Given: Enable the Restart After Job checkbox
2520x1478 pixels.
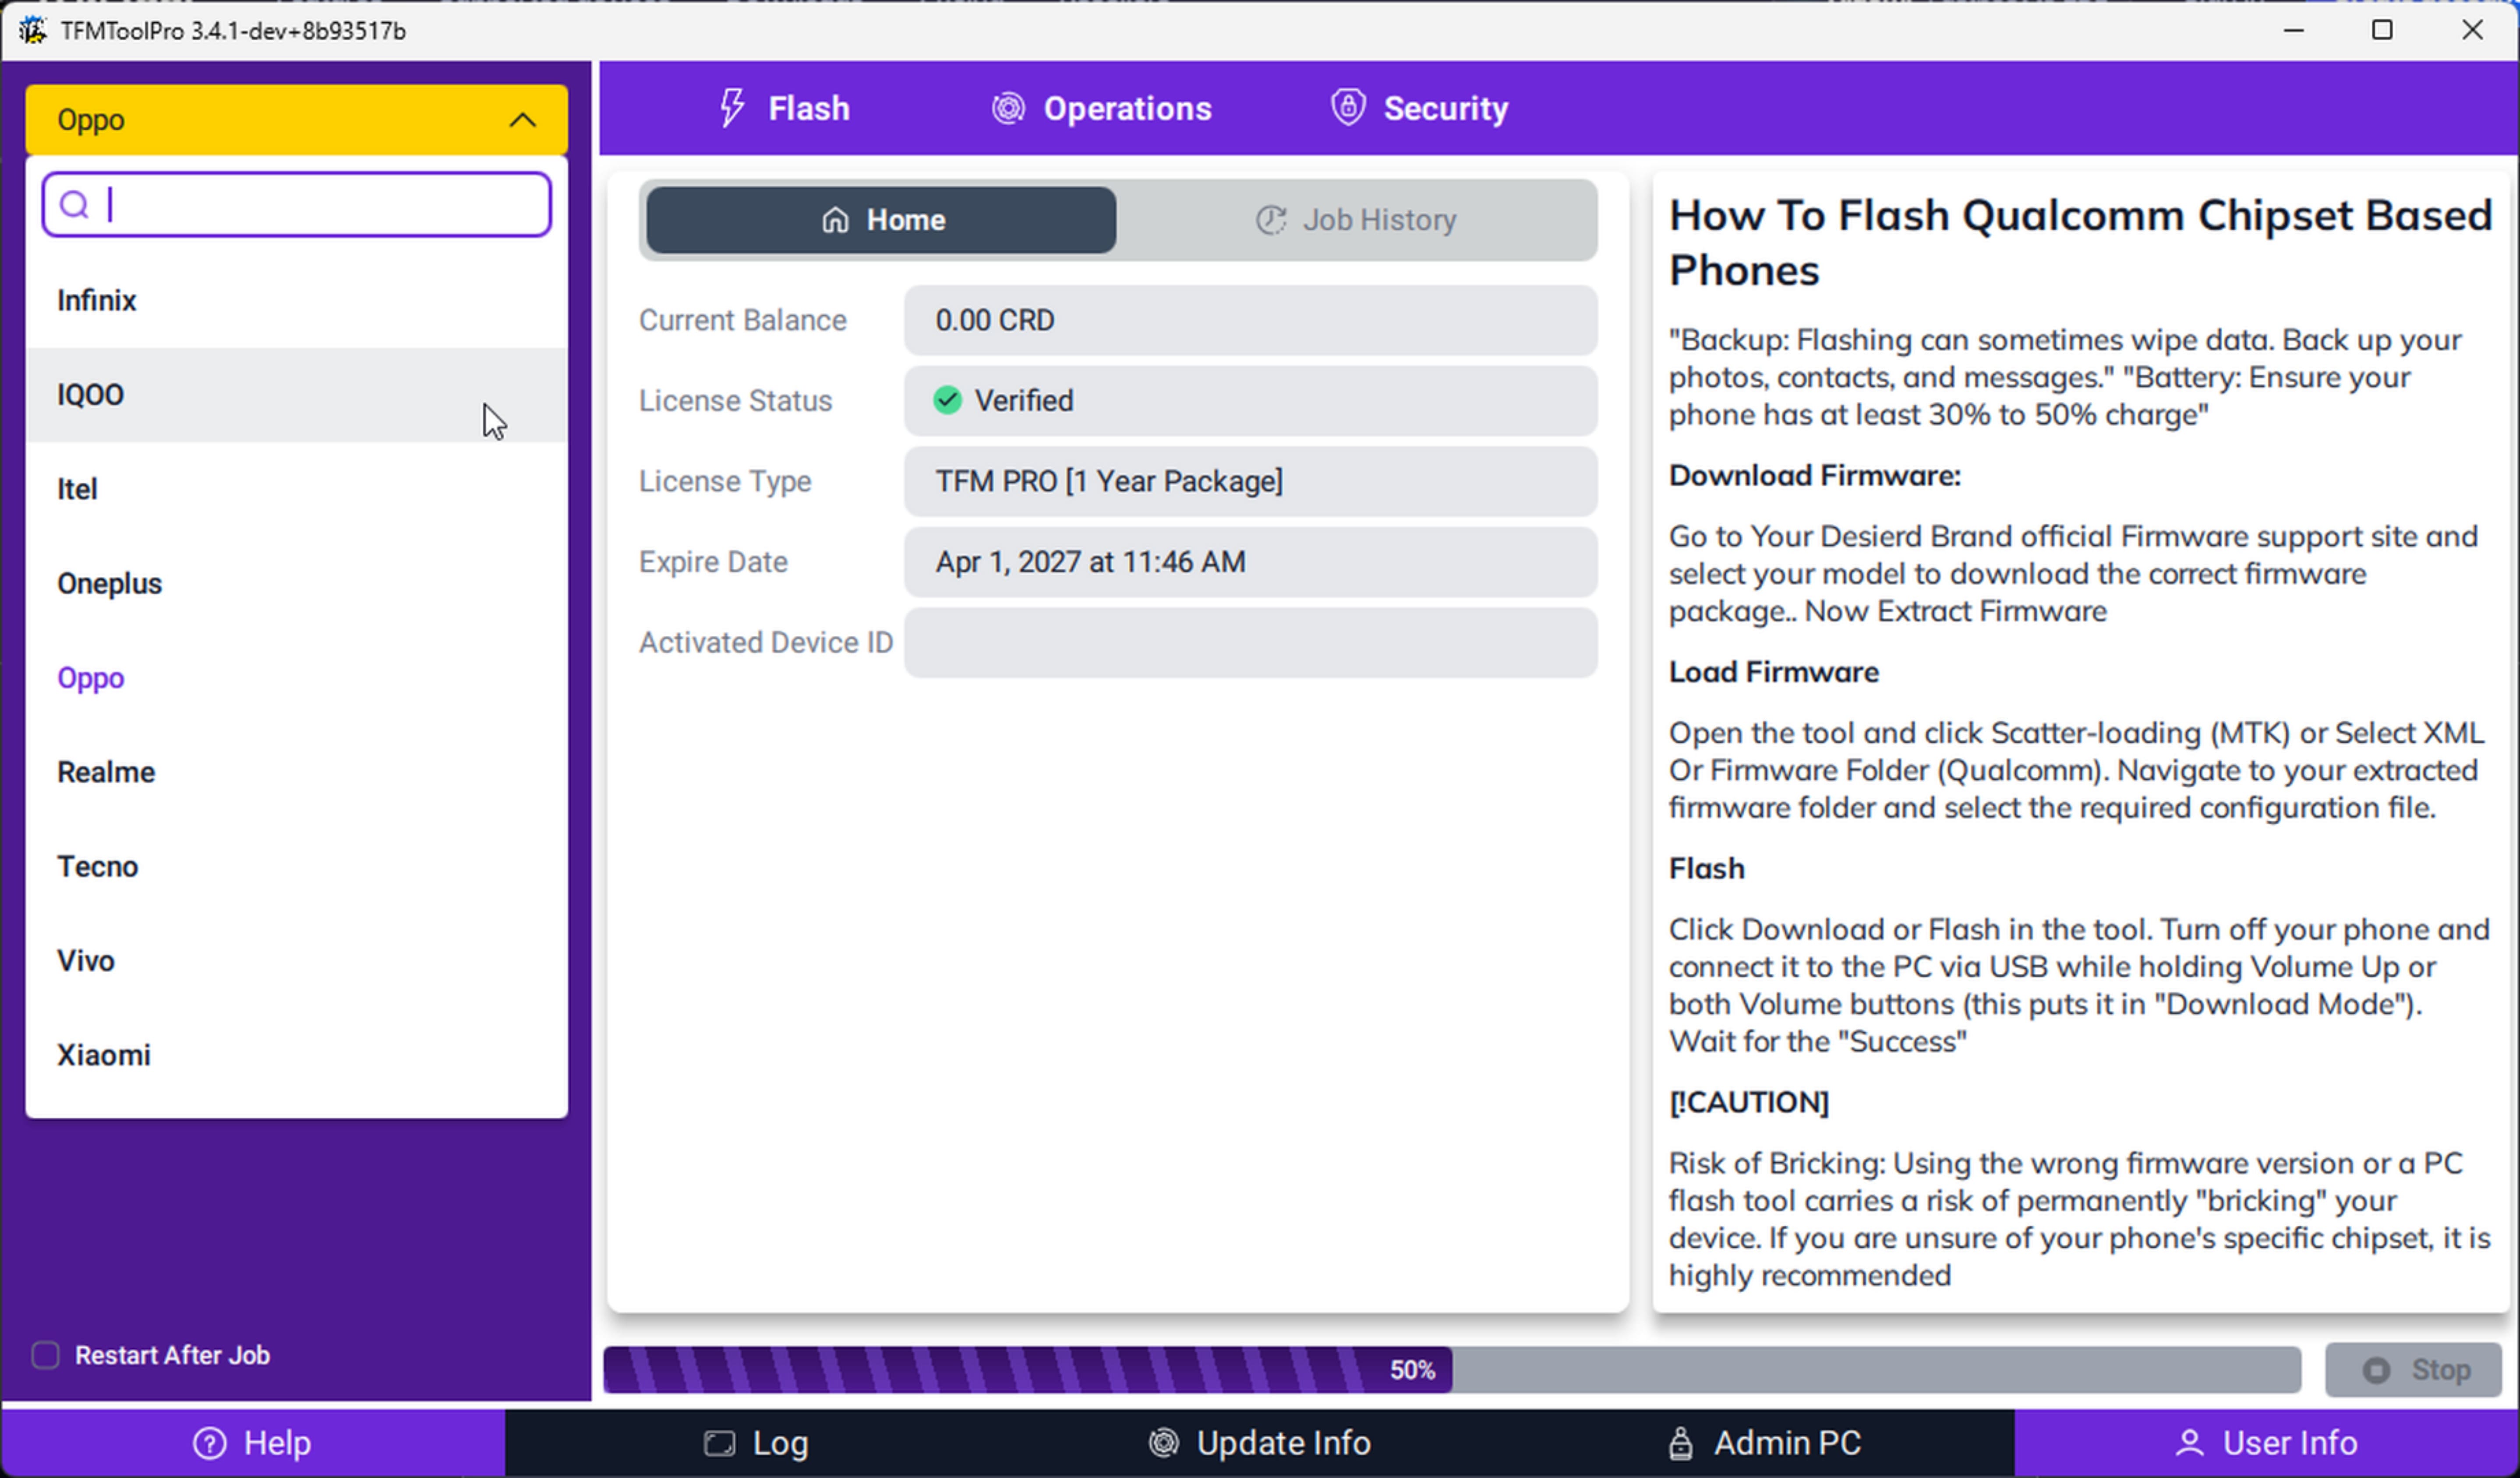Looking at the screenshot, I should (45, 1355).
